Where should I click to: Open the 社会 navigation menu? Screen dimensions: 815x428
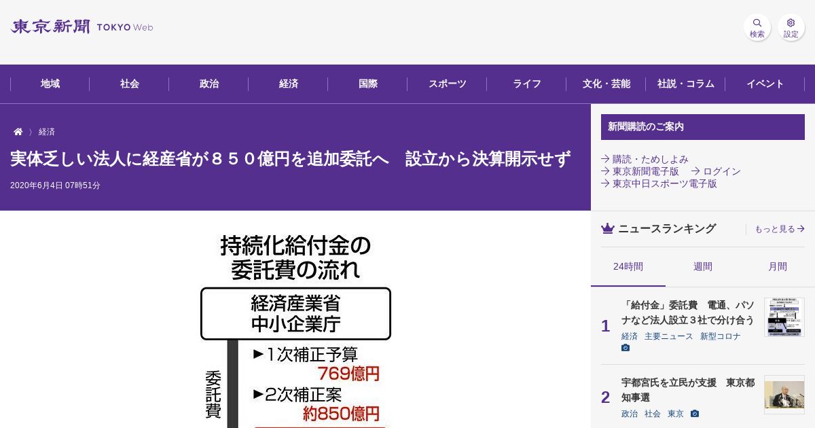coord(130,84)
